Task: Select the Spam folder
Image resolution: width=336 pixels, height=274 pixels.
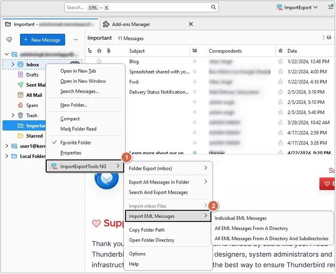Action: pos(28,105)
